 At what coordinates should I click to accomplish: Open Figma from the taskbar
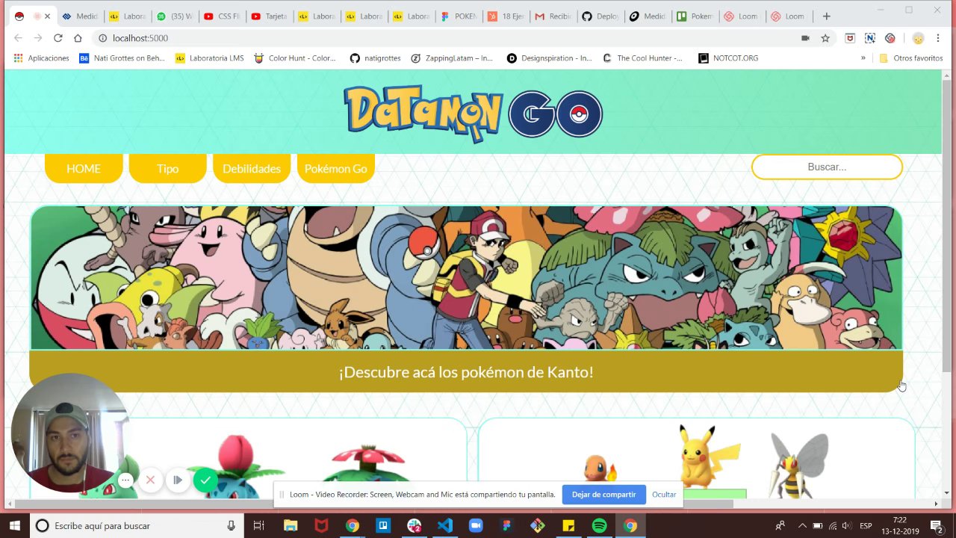[x=506, y=525]
